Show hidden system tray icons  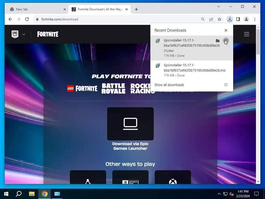[219, 194]
